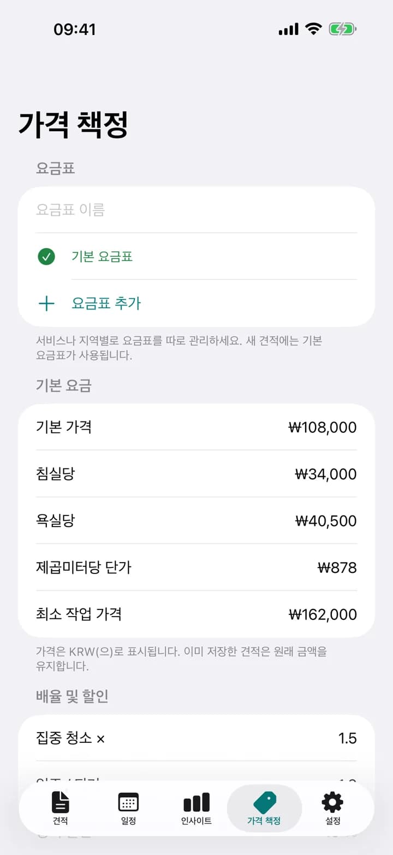Switch to the 일정 tab label
This screenshot has width=393, height=855.
coord(128,821)
